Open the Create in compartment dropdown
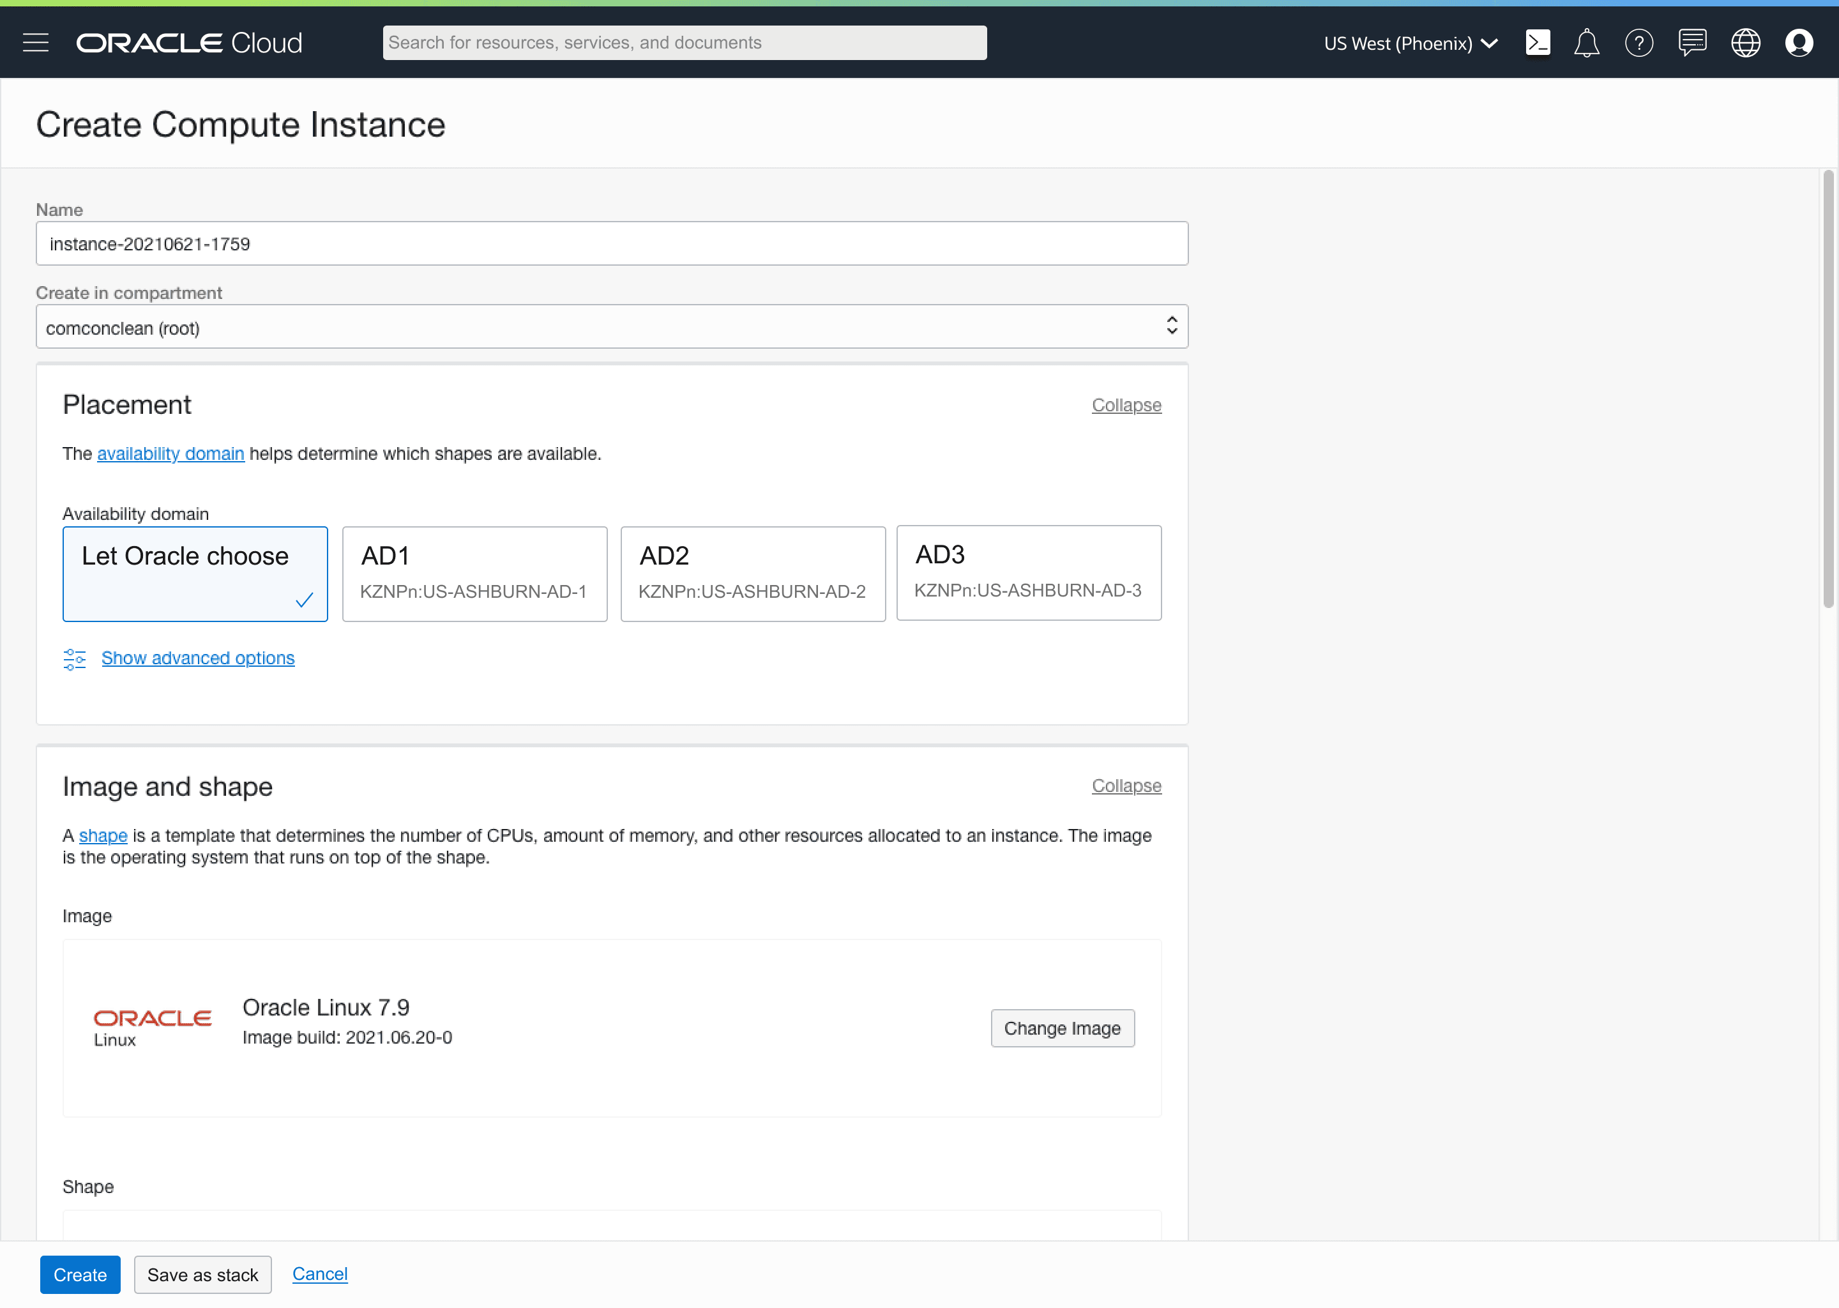 [x=612, y=327]
